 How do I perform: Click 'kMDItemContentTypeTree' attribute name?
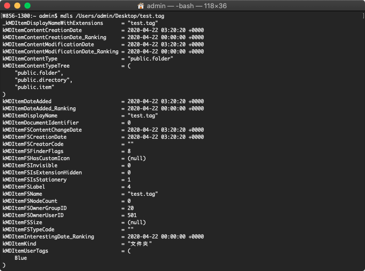click(36, 66)
